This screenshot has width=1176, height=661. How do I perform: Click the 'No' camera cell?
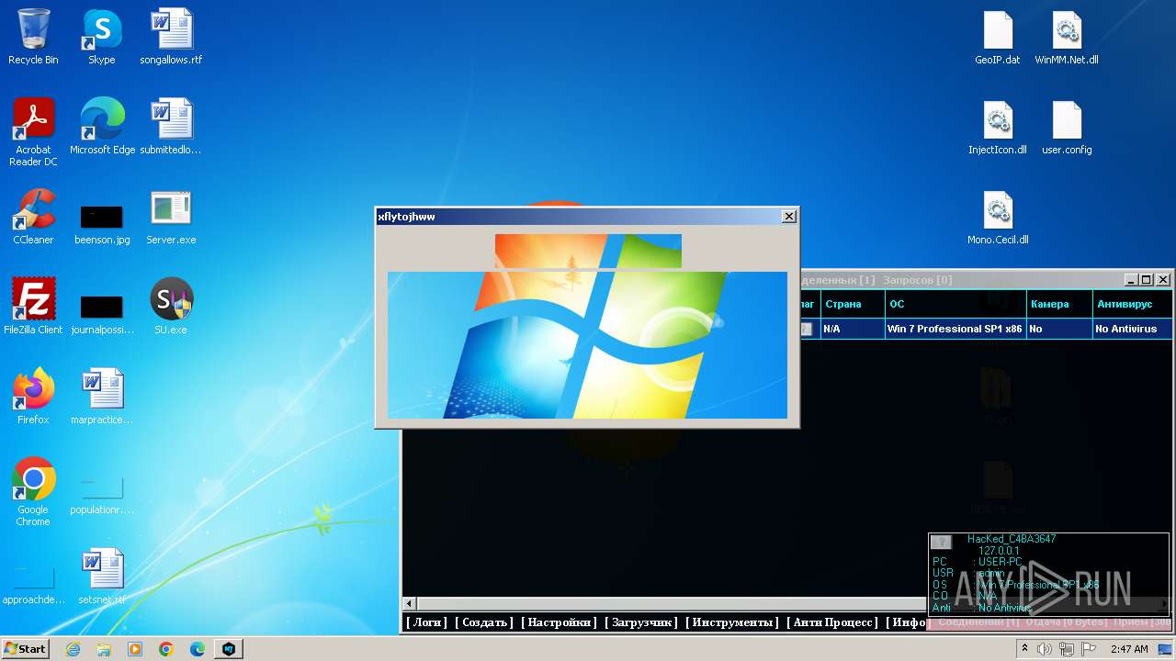(1059, 329)
